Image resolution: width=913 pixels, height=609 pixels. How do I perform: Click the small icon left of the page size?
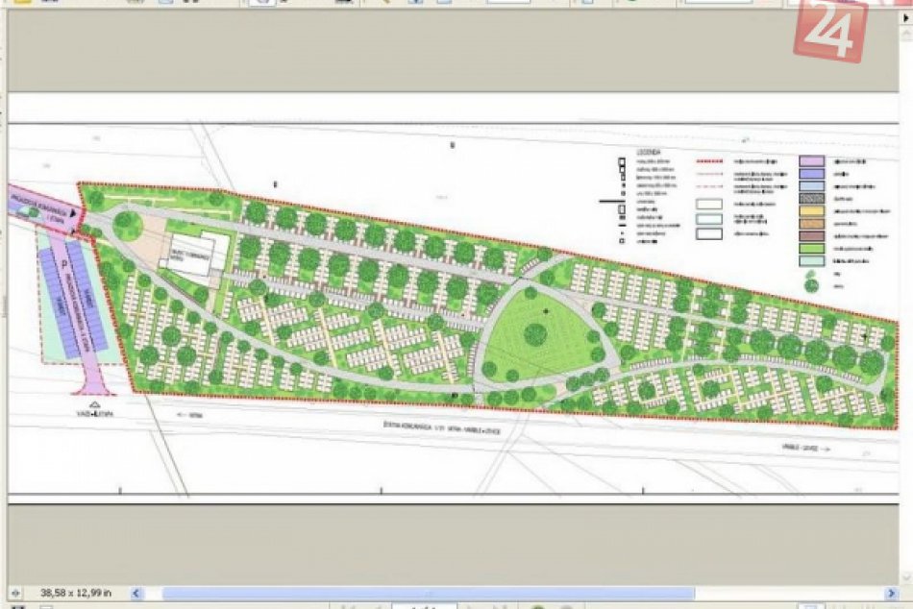tap(14, 594)
